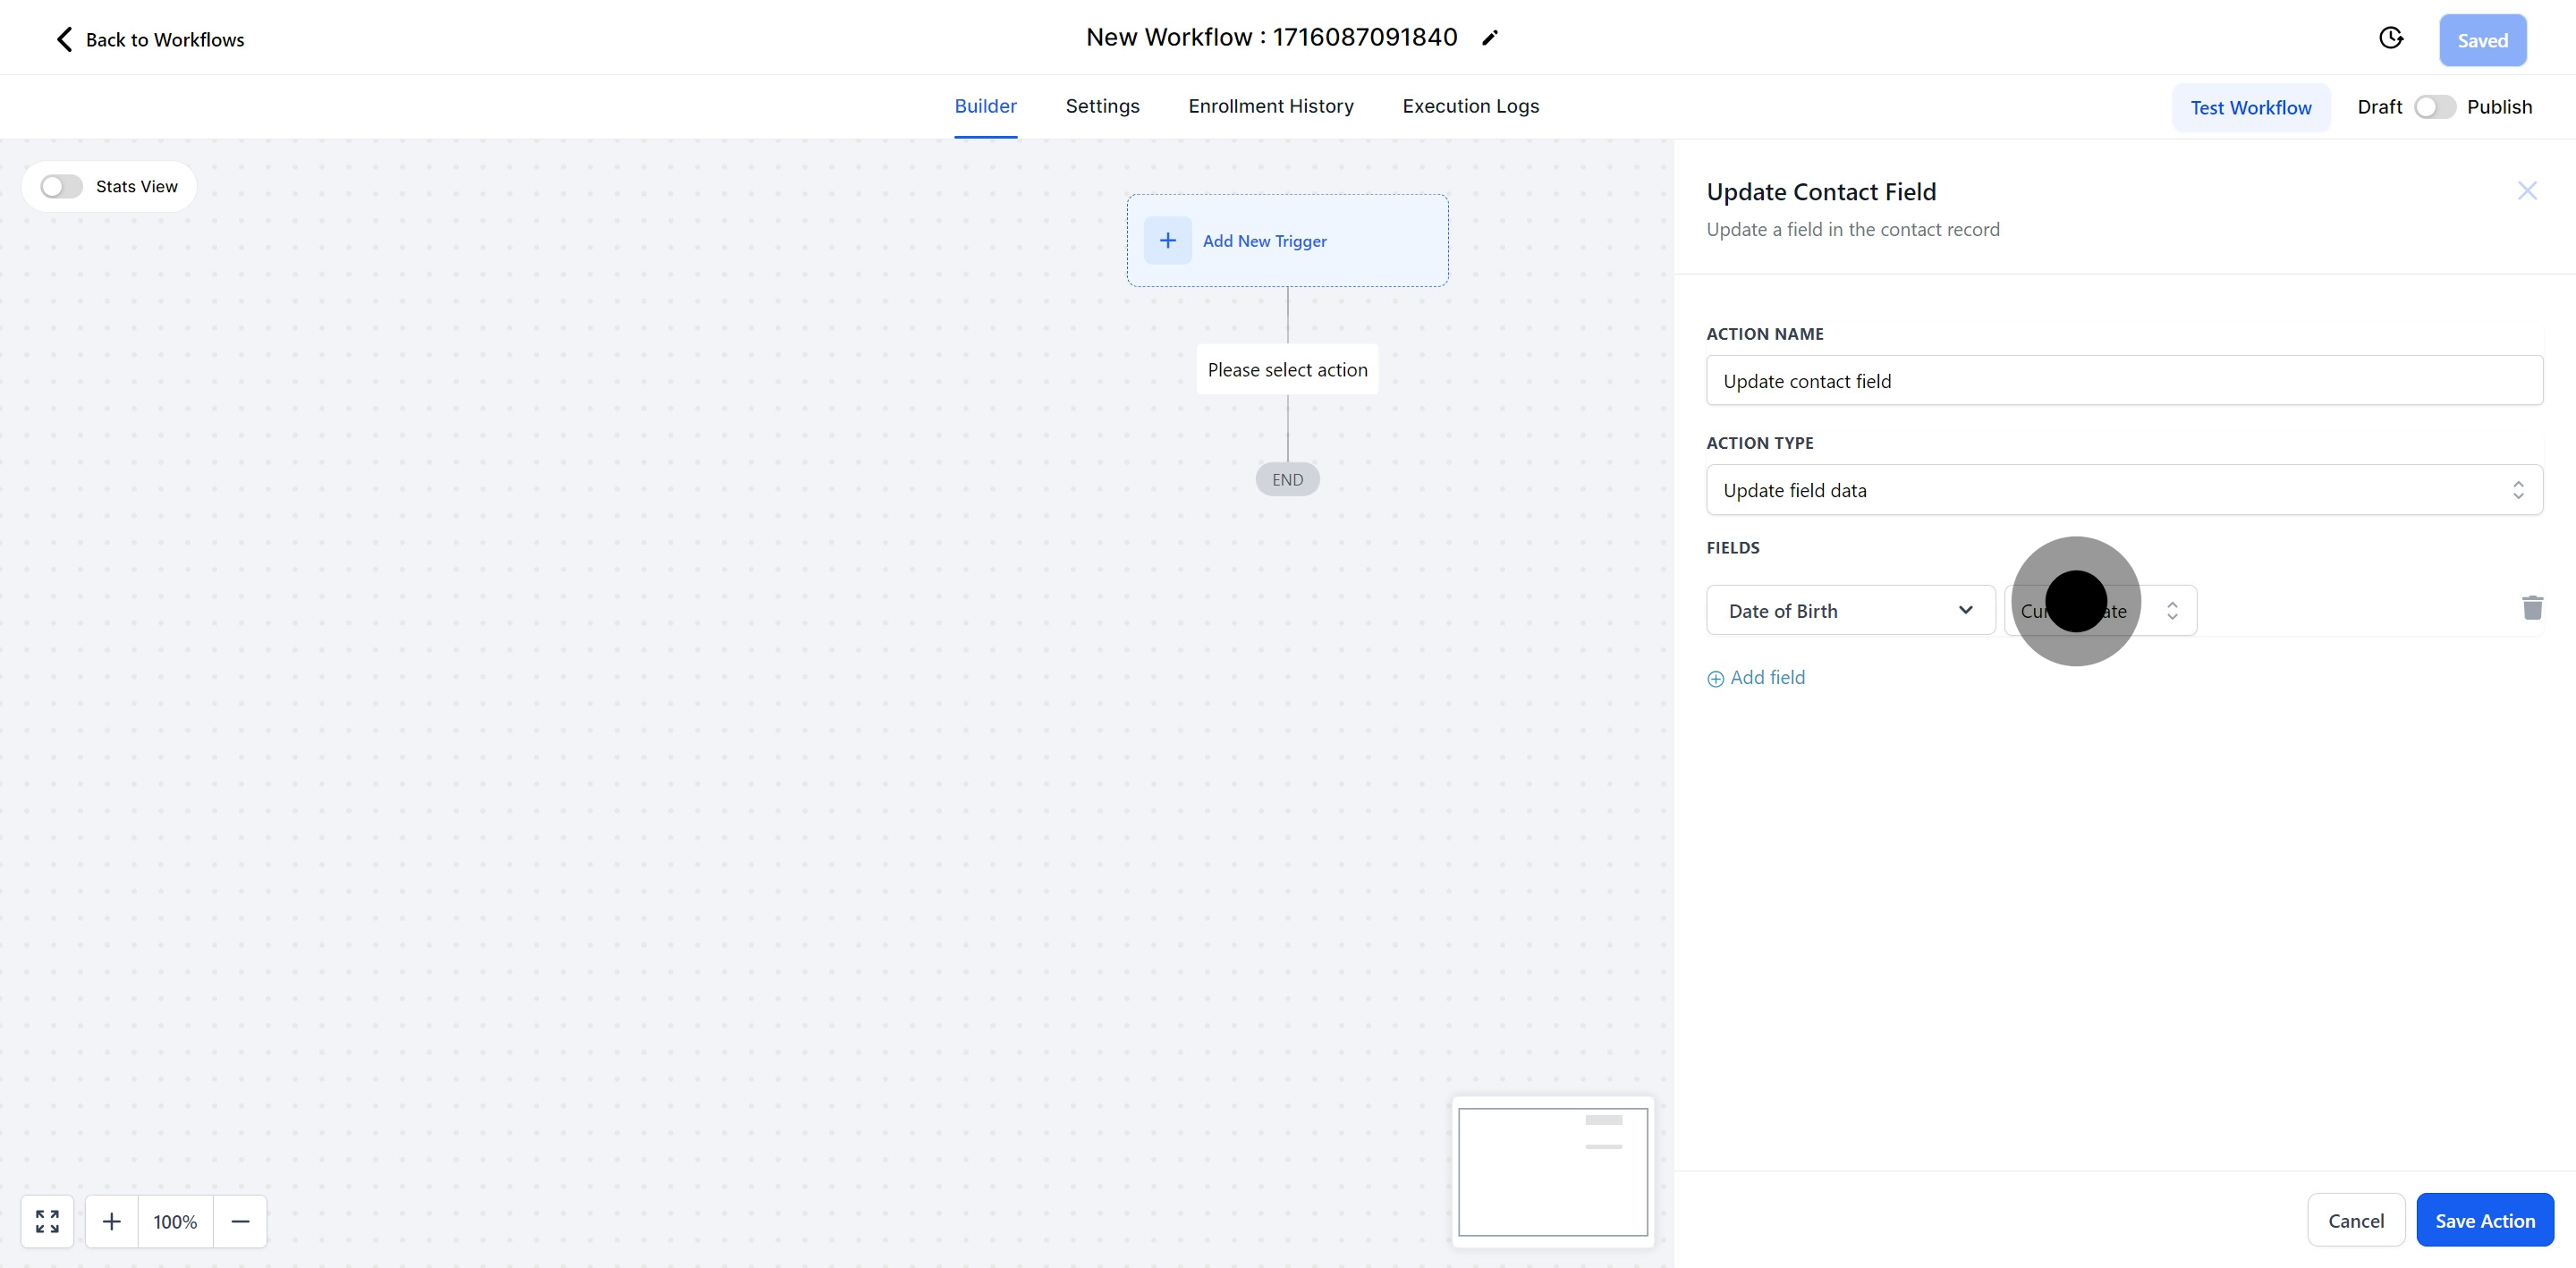Image resolution: width=2576 pixels, height=1268 pixels.
Task: Click the fit-to-screen expand icon
Action: pyautogui.click(x=47, y=1221)
